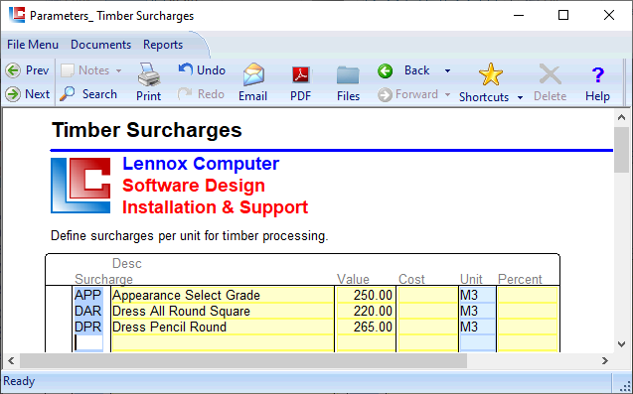Click the Software Design text
Viewport: 633px width, 394px height.
194,186
